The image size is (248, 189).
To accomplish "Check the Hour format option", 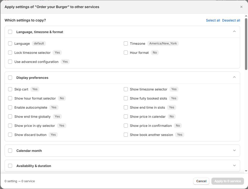I will (126, 53).
